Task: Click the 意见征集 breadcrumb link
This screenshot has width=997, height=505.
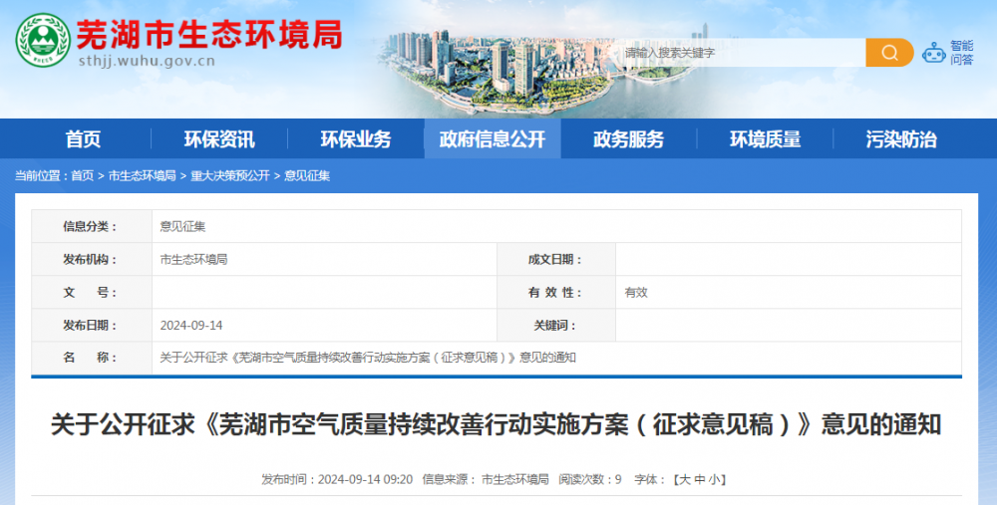Action: click(307, 176)
